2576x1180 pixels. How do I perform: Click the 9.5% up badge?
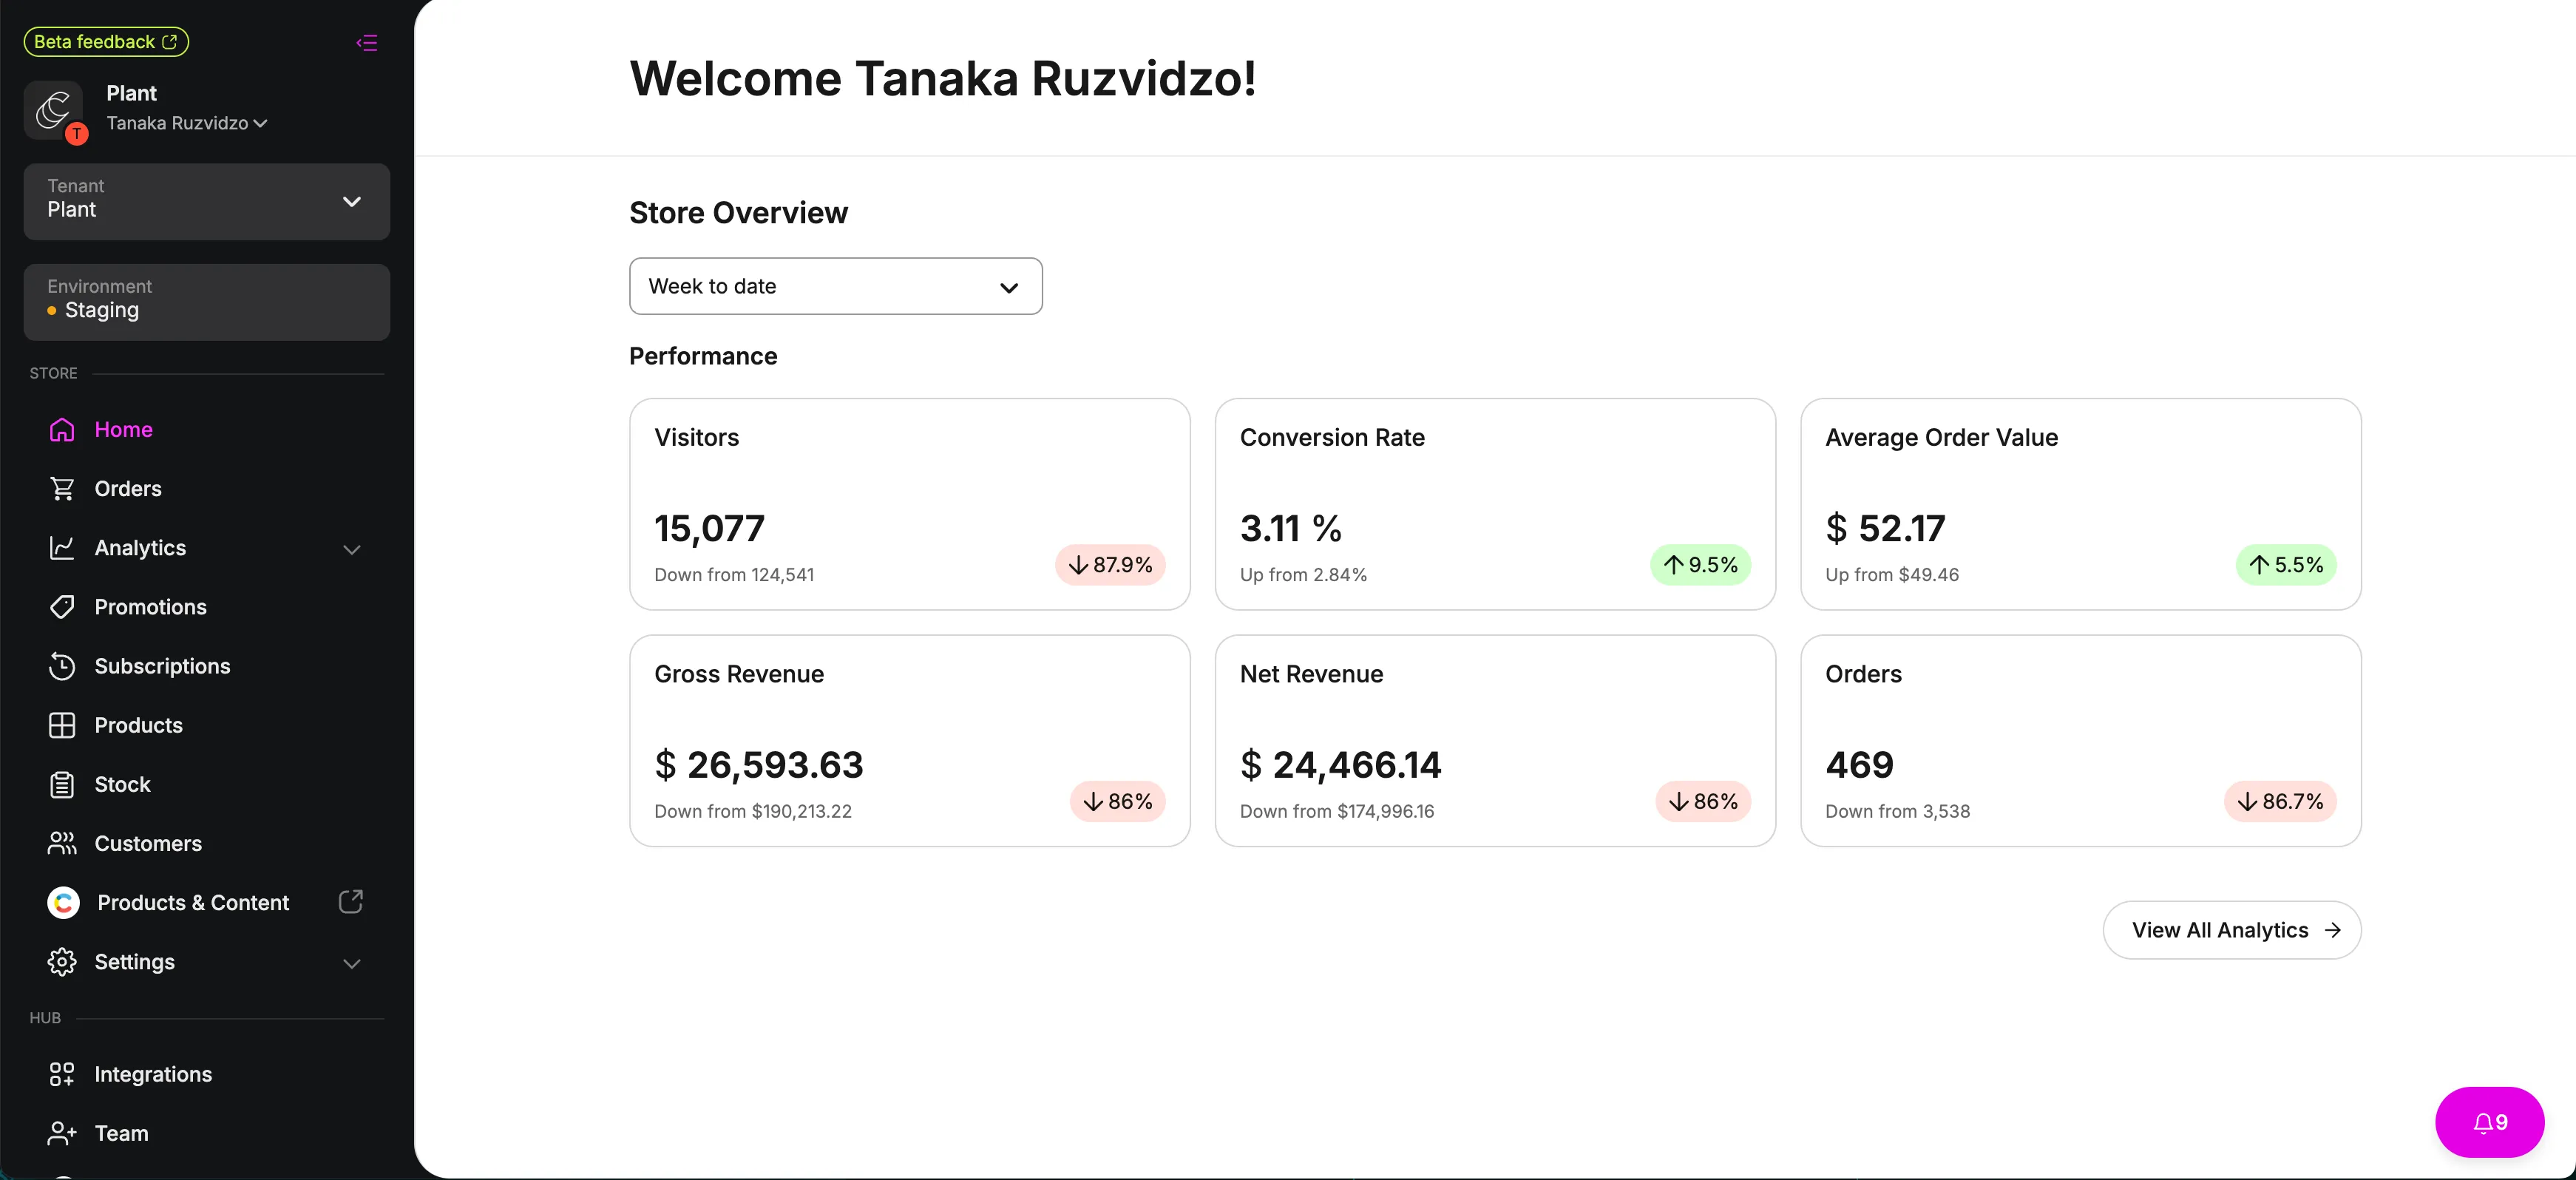click(x=1700, y=565)
